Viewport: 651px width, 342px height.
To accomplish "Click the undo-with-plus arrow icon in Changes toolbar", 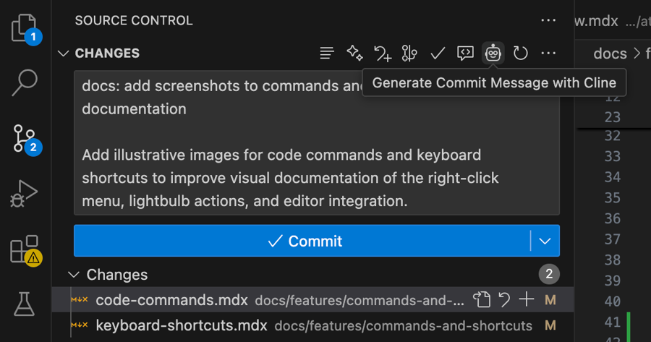I will click(383, 53).
